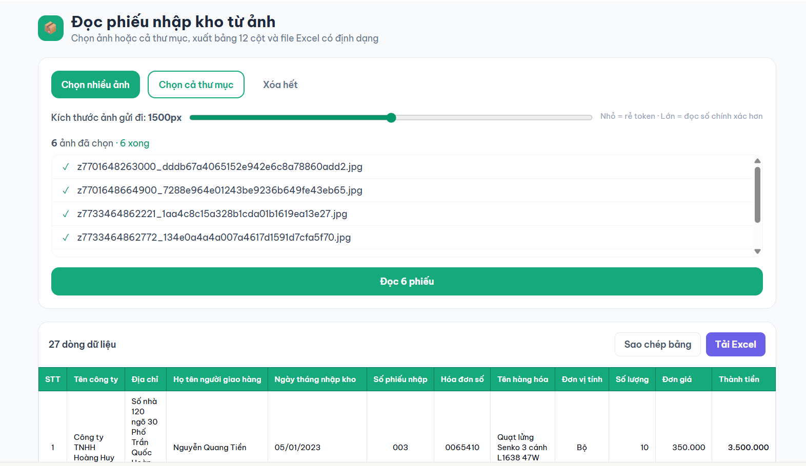Click the checkmark beside z7701648664900 file
The height and width of the screenshot is (466, 806).
coord(66,190)
